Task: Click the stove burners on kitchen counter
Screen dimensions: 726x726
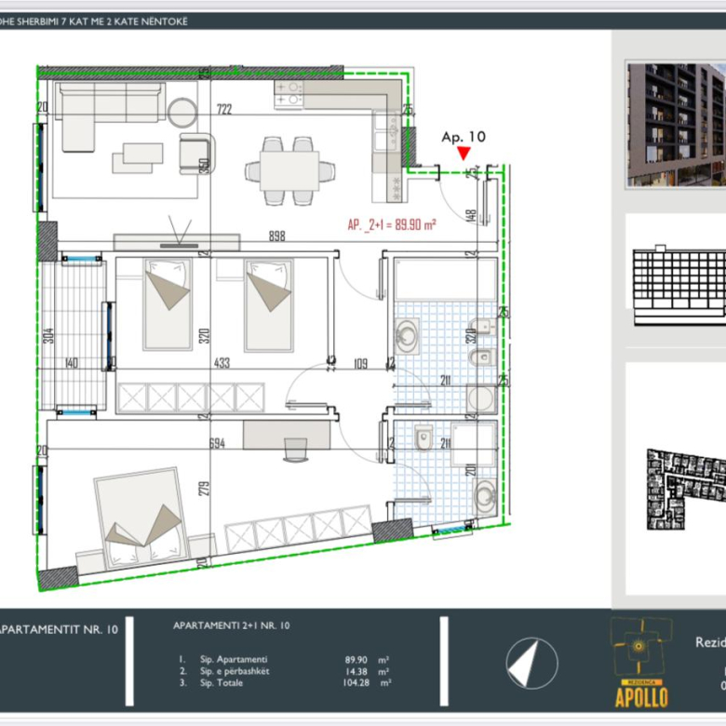Action: coord(289,92)
